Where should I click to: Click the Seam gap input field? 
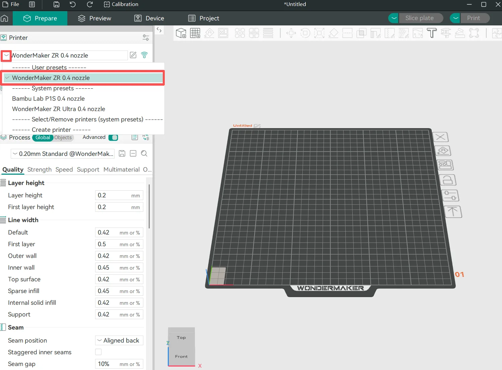tap(119, 364)
